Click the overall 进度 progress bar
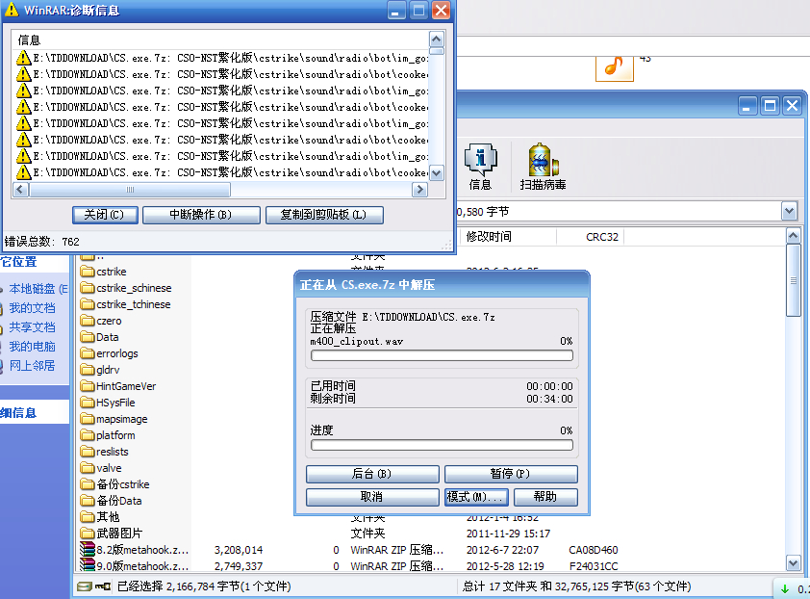Viewport: 810px width, 599px height. (x=442, y=445)
